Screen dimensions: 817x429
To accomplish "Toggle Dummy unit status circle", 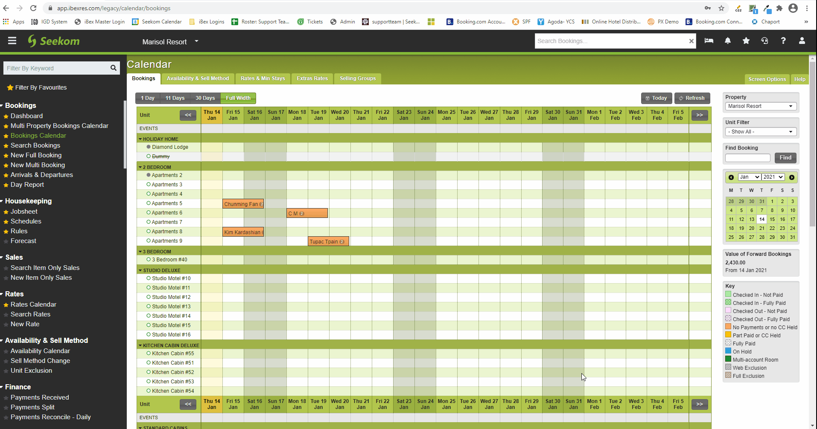I will pyautogui.click(x=149, y=156).
